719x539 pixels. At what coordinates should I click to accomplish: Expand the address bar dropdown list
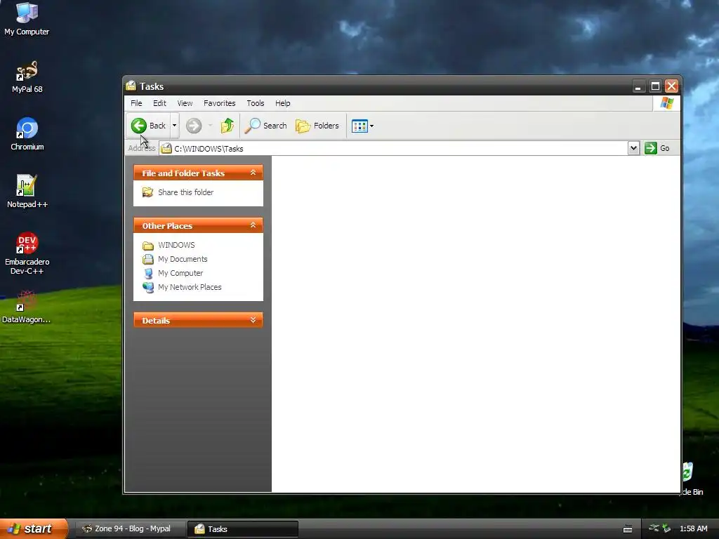point(633,148)
